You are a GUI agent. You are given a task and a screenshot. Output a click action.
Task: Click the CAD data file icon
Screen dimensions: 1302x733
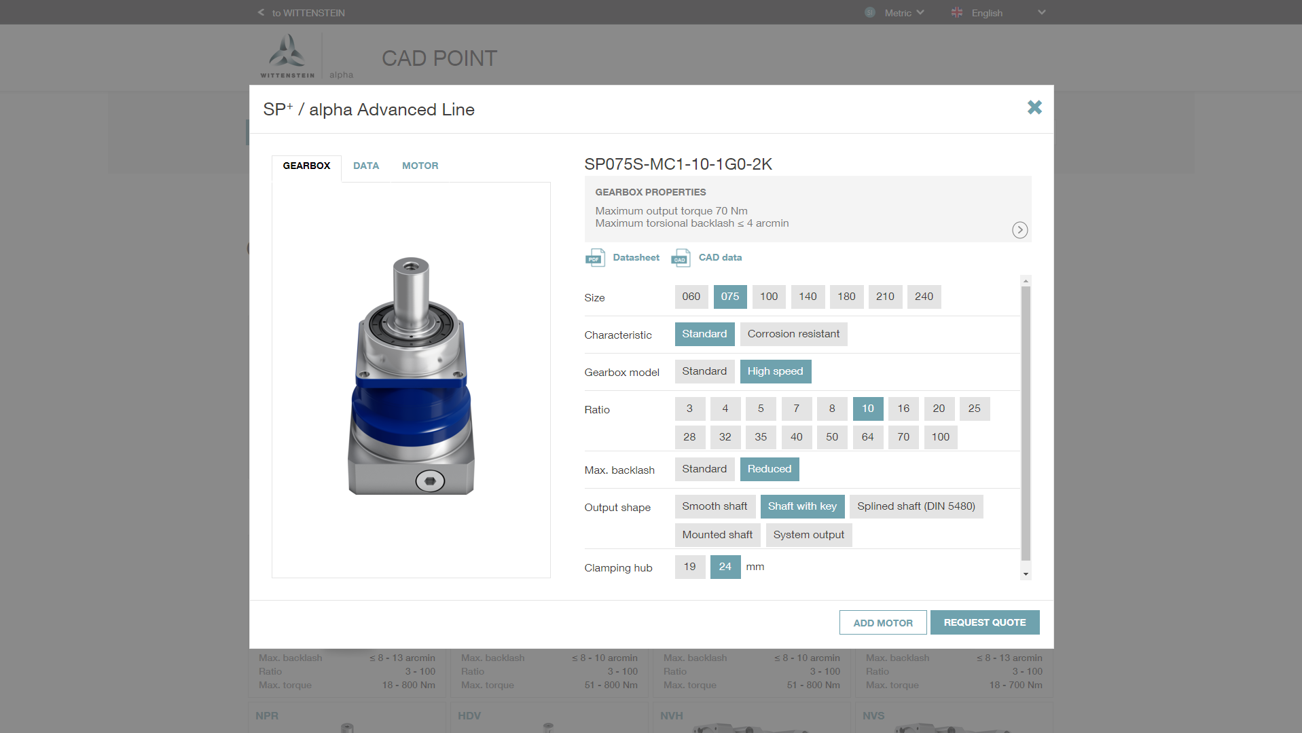tap(681, 258)
